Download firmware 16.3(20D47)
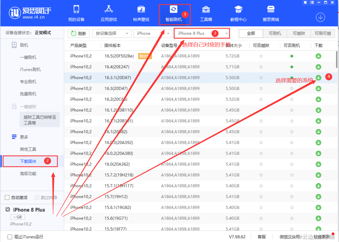The height and width of the screenshot is (242, 339). pyautogui.click(x=318, y=88)
